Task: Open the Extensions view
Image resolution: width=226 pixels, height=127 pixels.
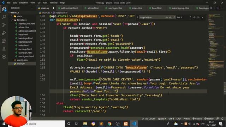Action: pyautogui.click(x=4, y=41)
